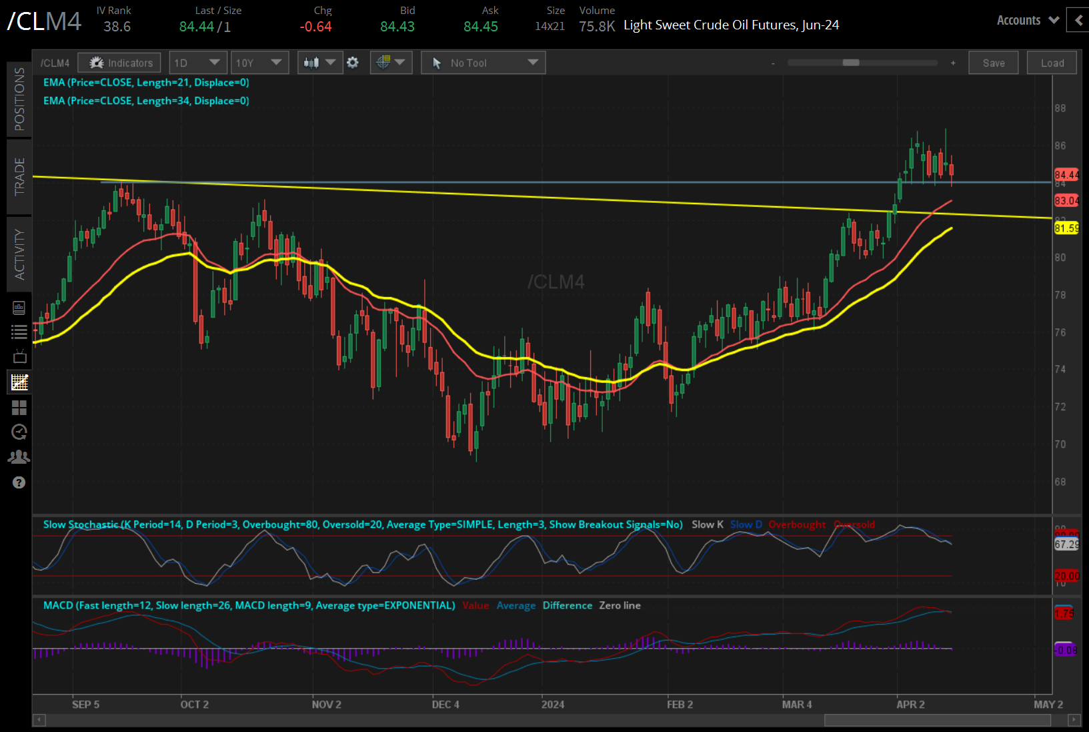
Task: Open the candlestick chart type dropdown
Action: pyautogui.click(x=319, y=63)
